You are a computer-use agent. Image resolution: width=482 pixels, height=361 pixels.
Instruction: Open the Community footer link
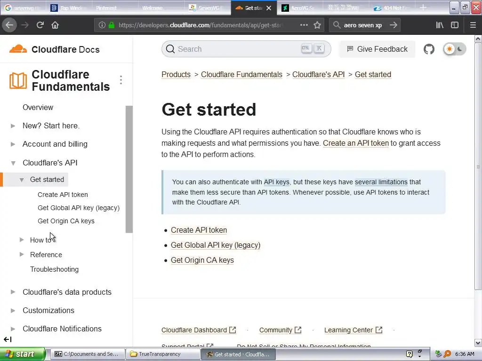tap(280, 330)
